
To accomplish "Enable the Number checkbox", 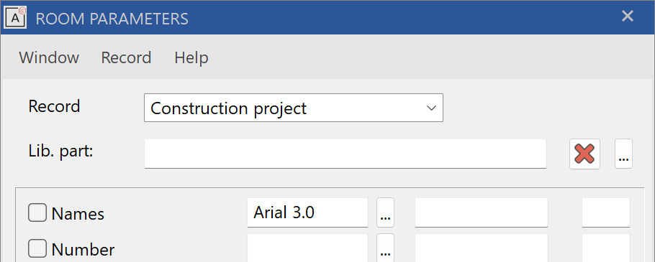I will 37,249.
